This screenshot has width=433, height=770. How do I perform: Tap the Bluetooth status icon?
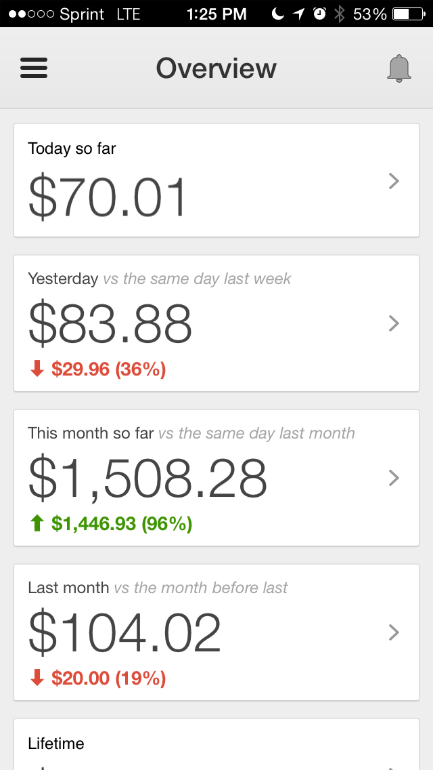pos(340,14)
